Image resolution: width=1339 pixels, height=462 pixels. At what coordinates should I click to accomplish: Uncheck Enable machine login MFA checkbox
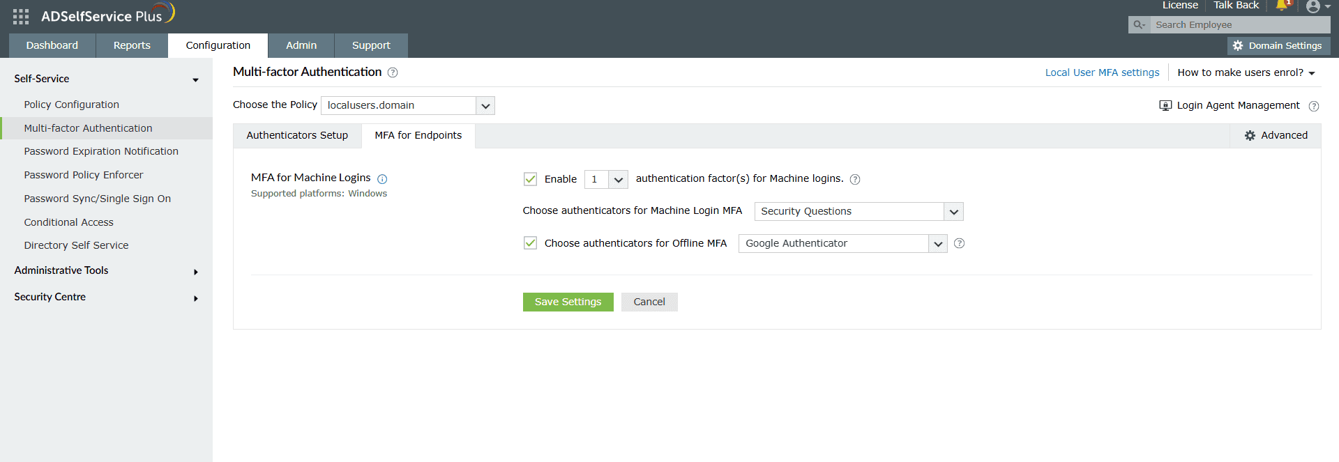530,179
